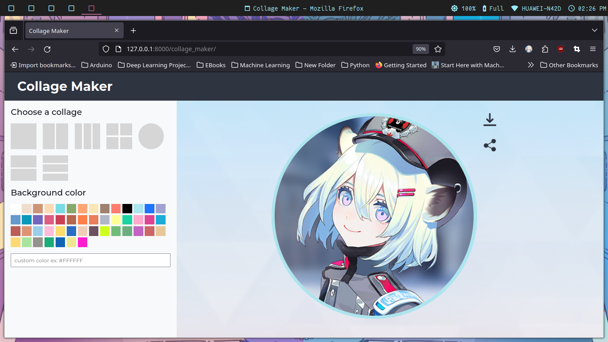Viewport: 608px width, 342px height.
Task: Open Machine Learning bookmarks folder
Action: (x=260, y=65)
